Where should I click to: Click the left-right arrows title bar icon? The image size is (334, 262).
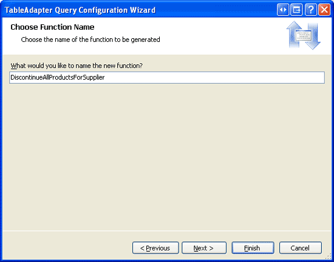[282, 10]
